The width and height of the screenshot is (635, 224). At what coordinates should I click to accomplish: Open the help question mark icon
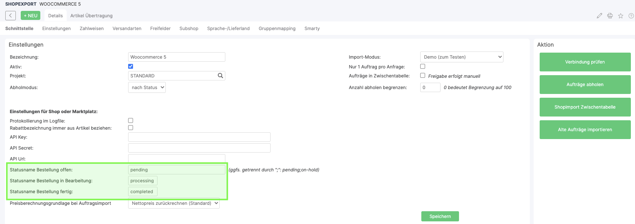point(631,16)
